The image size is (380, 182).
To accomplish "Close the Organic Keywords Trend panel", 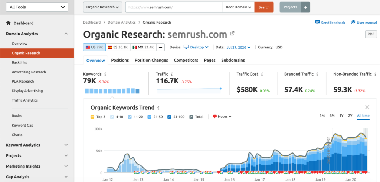I will click(x=367, y=107).
